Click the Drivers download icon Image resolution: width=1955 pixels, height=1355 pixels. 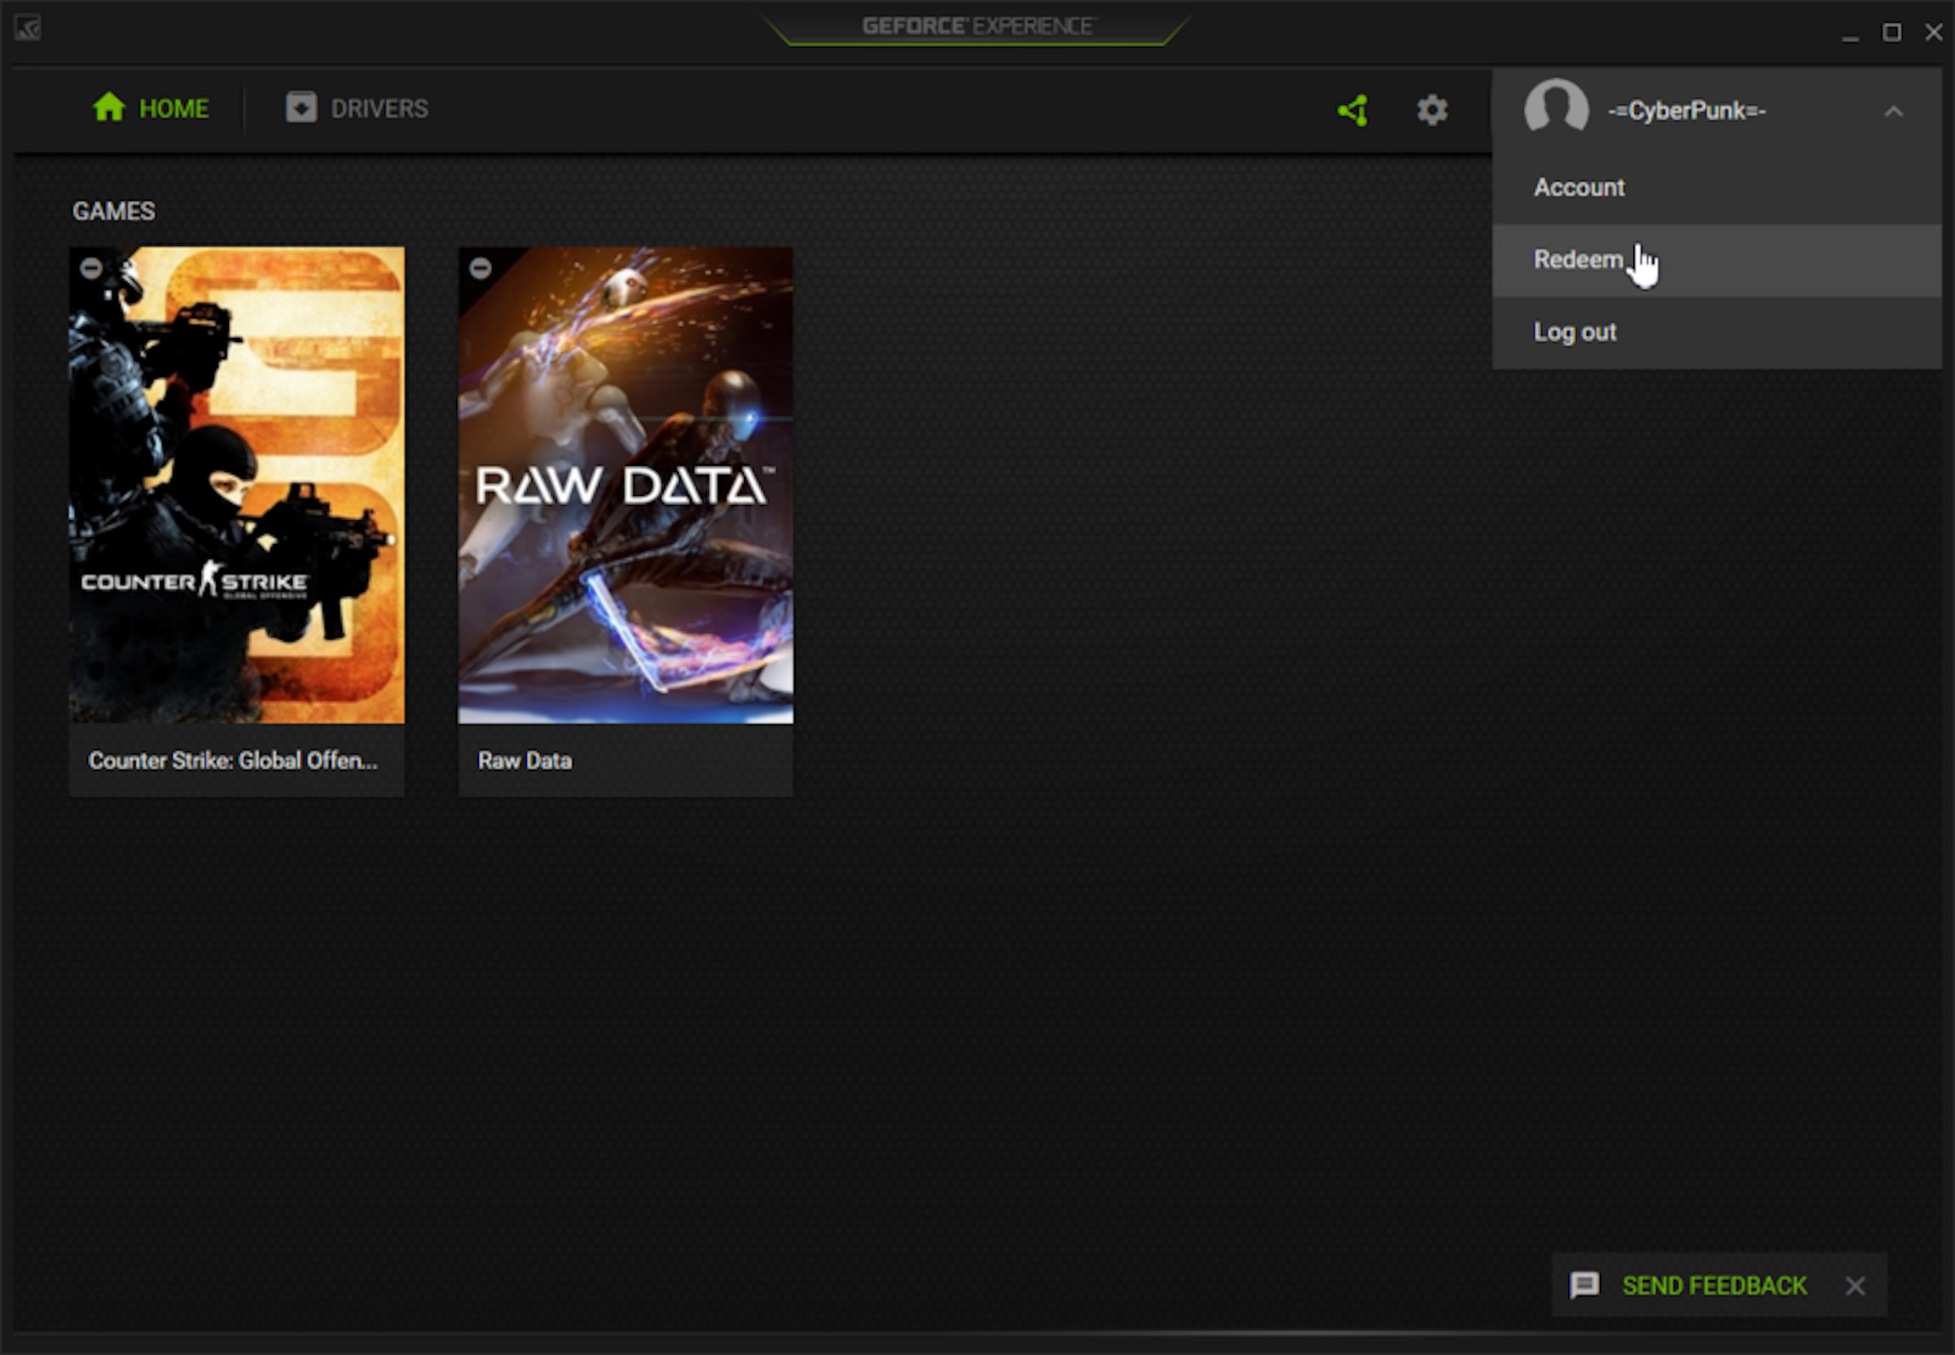coord(301,107)
